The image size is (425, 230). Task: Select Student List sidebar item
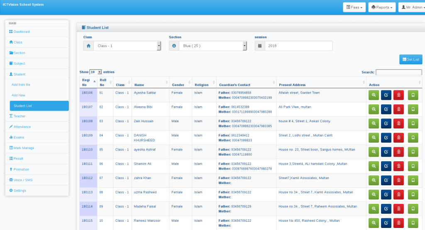click(39, 106)
